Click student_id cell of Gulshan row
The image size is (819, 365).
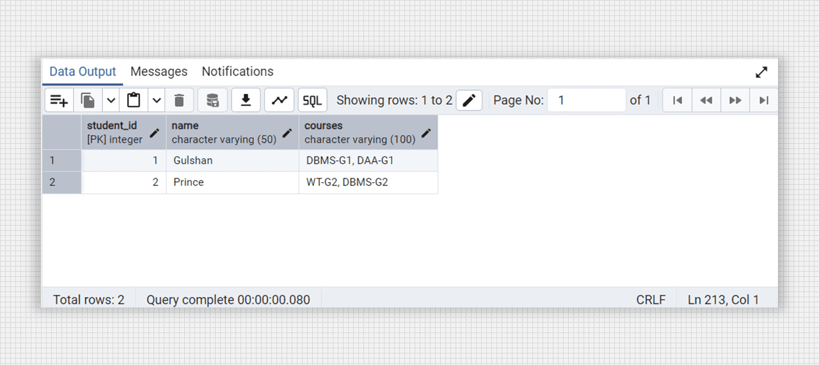pos(123,160)
